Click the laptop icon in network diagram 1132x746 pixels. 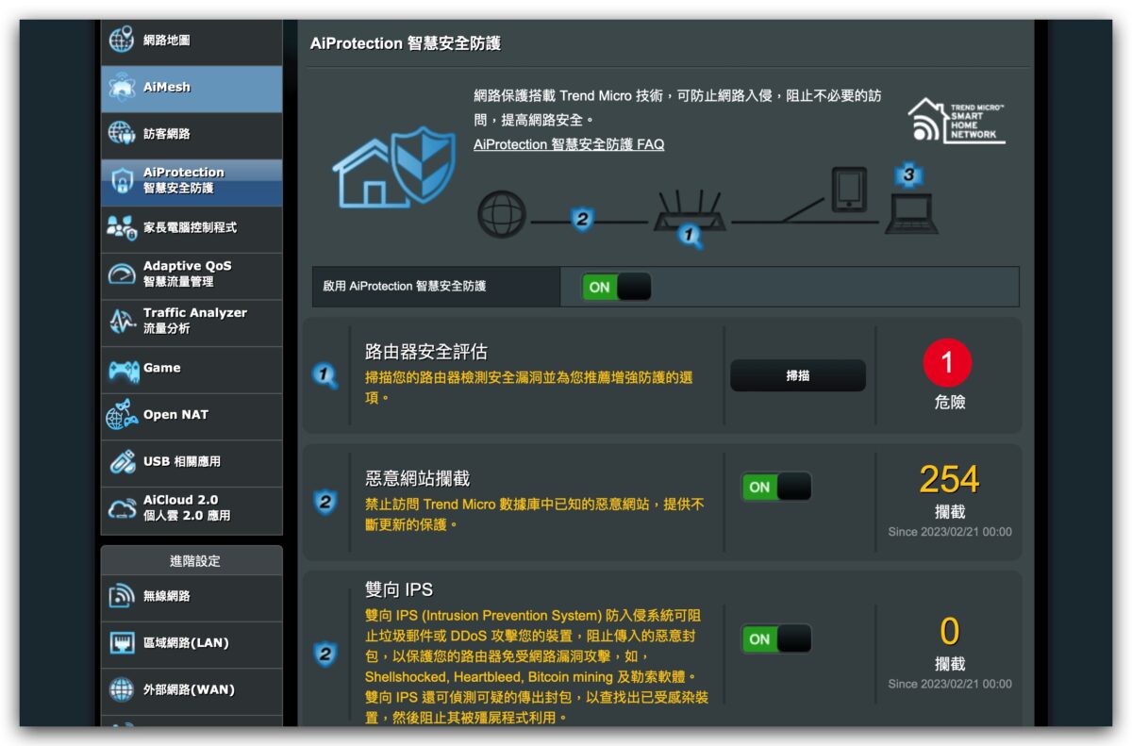tap(911, 213)
